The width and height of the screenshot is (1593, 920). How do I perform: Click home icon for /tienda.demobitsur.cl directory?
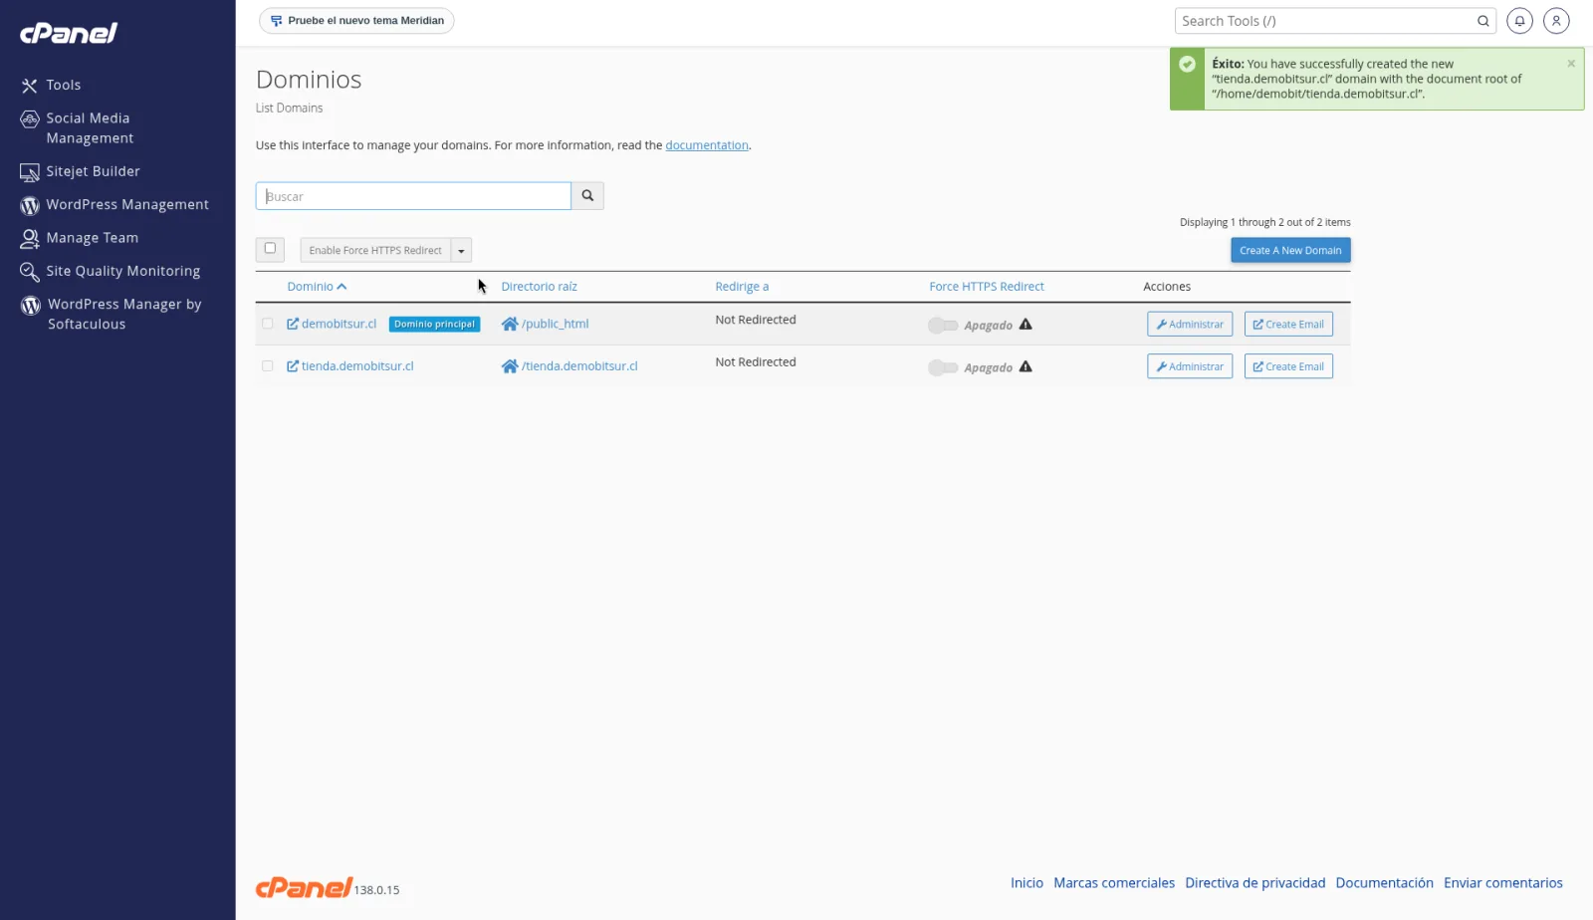click(510, 366)
